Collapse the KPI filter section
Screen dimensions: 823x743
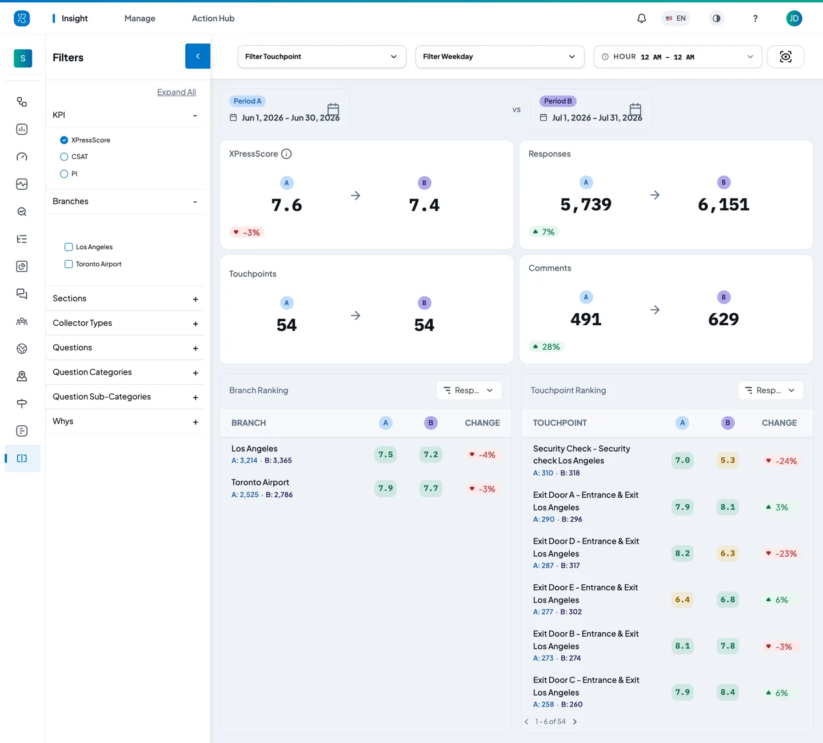pyautogui.click(x=195, y=115)
